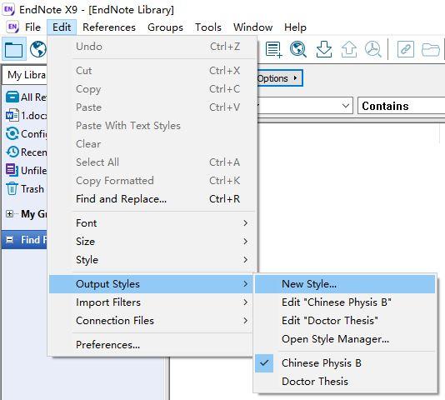Click the Online Search magnifier-globe icon

pyautogui.click(x=298, y=49)
